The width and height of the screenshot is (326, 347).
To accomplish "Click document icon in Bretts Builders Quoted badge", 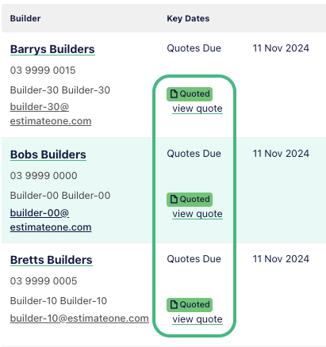I will coord(174,305).
